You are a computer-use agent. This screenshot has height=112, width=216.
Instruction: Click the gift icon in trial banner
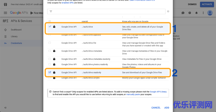(5, 4)
